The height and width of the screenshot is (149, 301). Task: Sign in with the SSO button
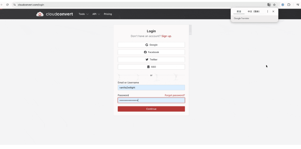(151, 67)
